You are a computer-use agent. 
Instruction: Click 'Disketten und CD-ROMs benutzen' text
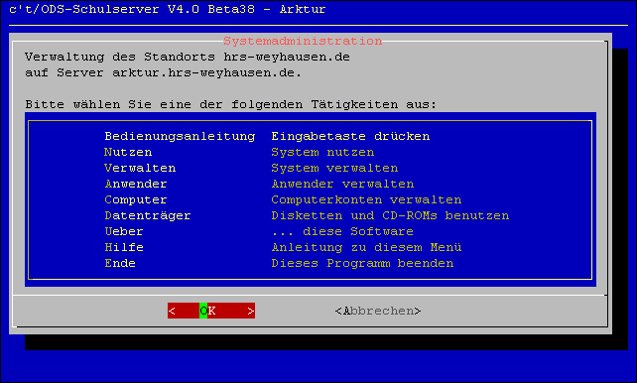click(x=390, y=215)
